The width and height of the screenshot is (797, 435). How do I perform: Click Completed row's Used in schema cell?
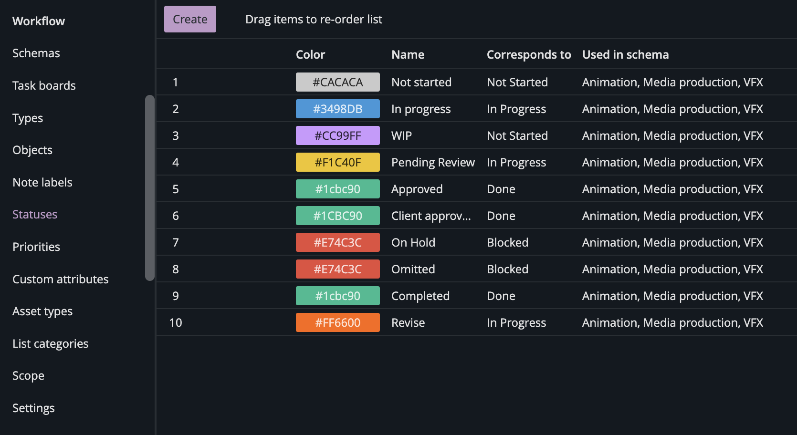[672, 296]
